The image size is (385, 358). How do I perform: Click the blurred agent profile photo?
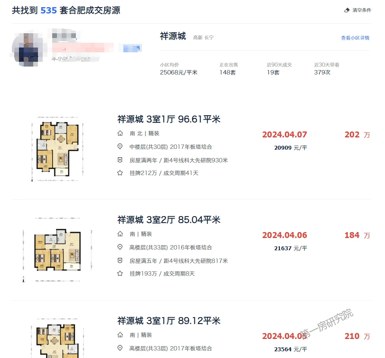pos(28,48)
